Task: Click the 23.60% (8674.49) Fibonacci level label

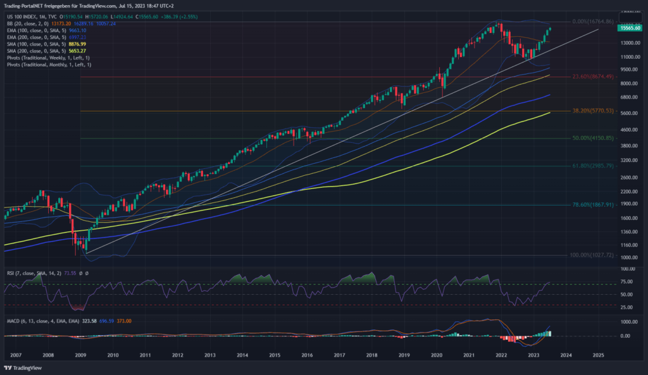Action: click(593, 77)
